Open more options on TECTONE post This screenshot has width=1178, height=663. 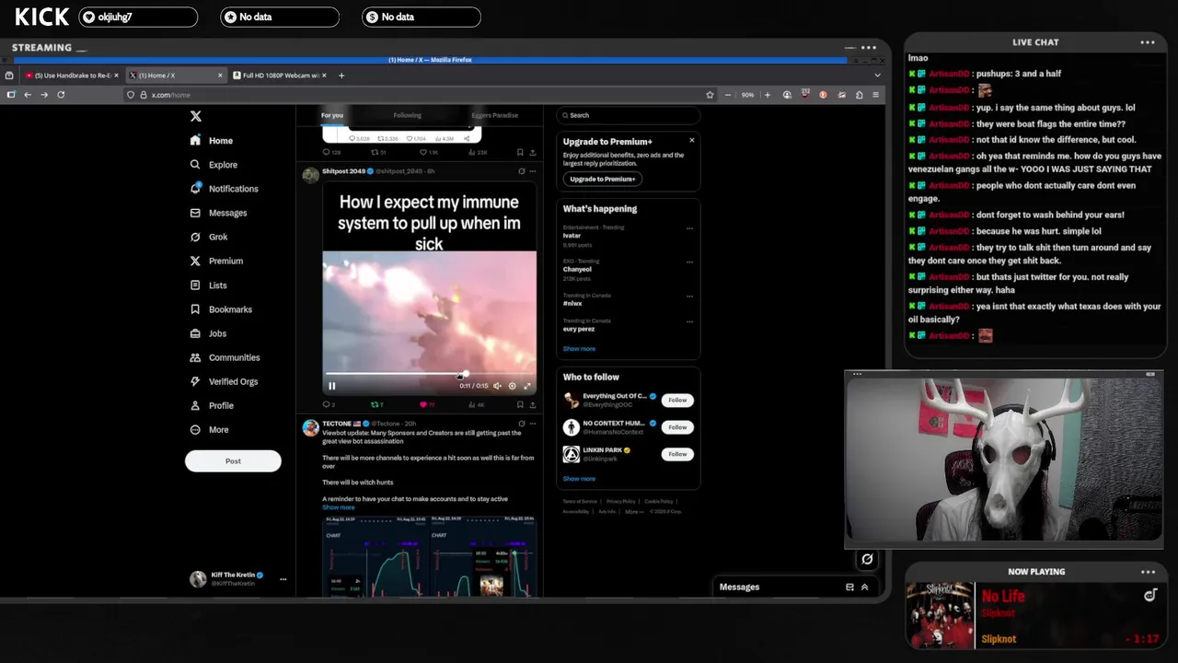coord(534,424)
